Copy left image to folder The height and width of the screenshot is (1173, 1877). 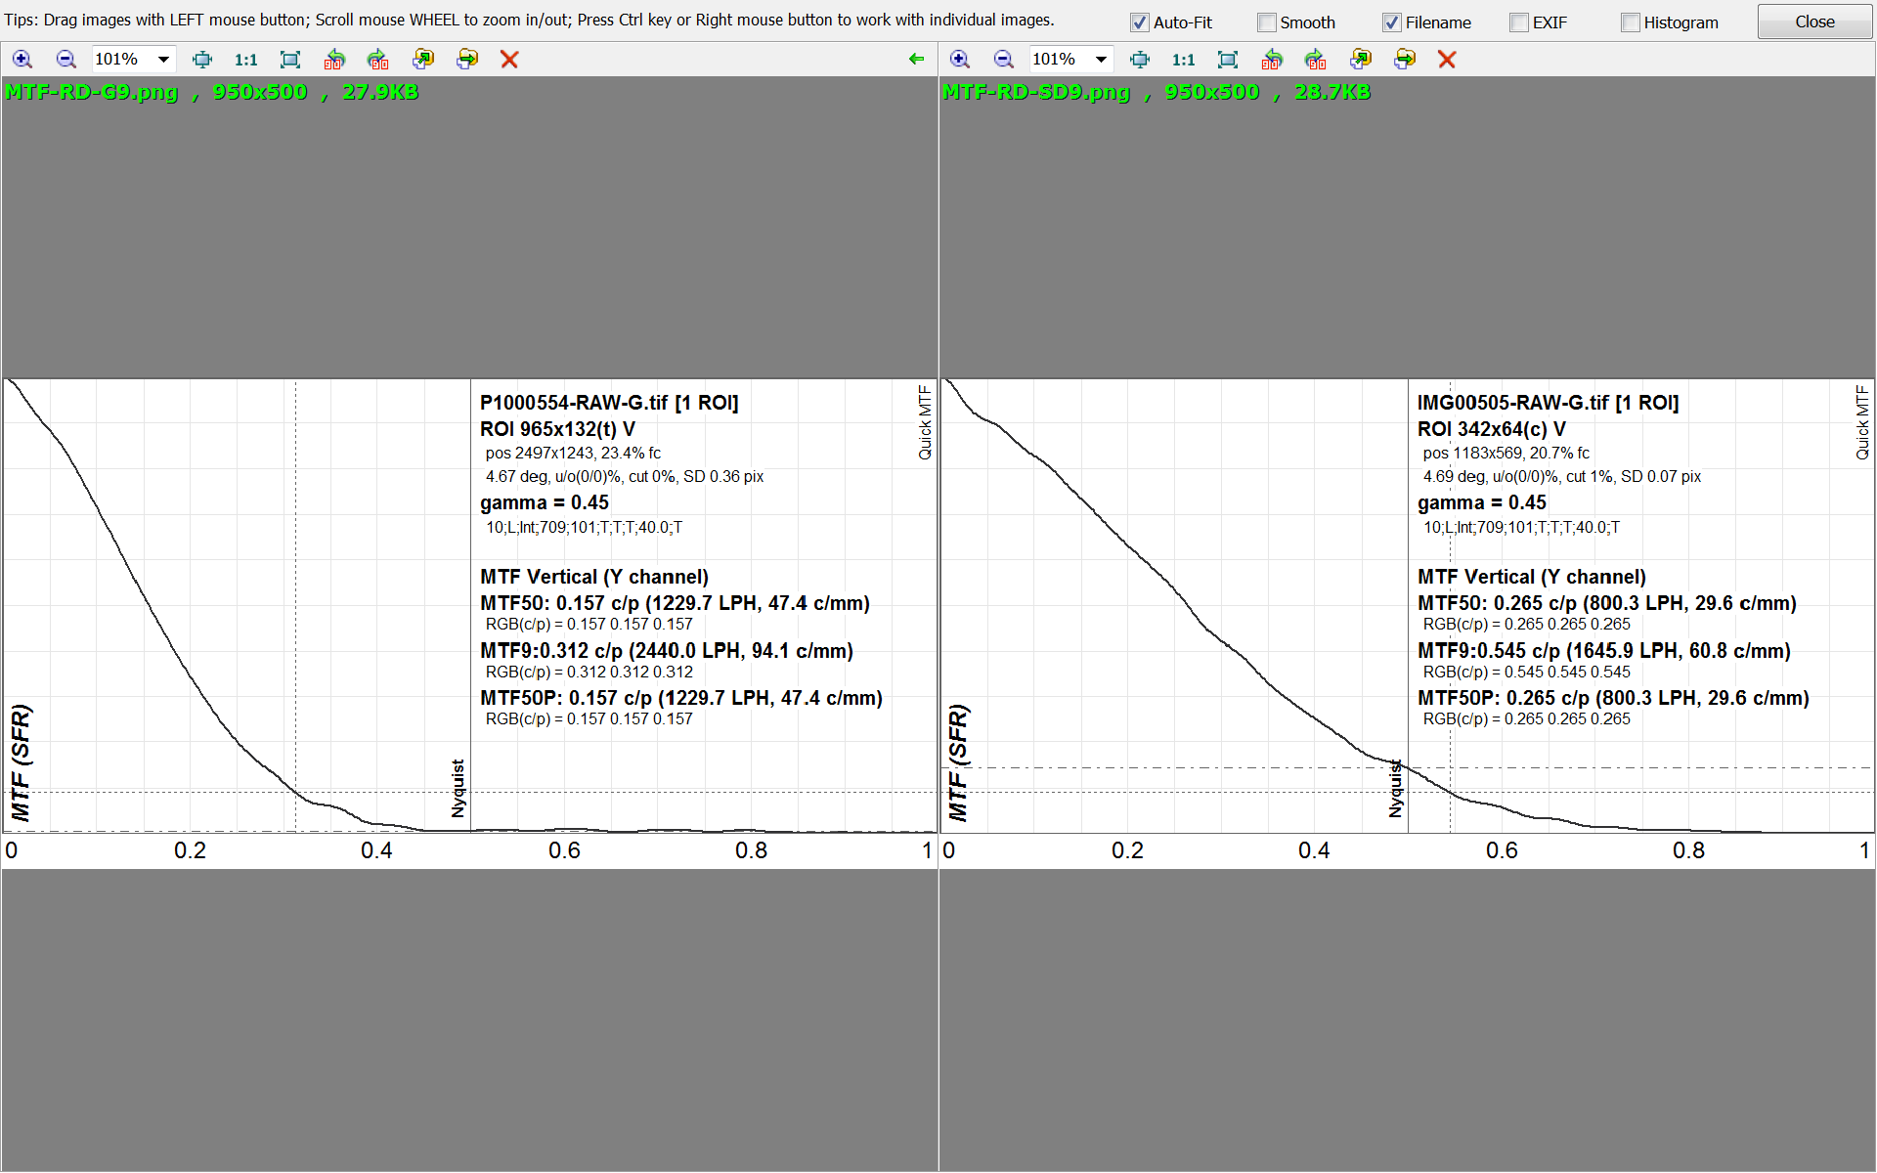[422, 60]
